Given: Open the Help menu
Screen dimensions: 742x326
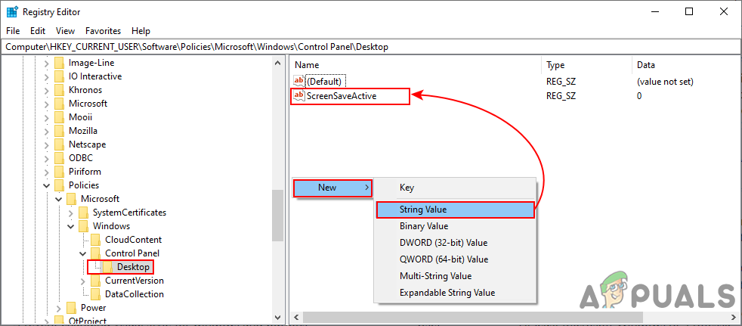Looking at the screenshot, I should click(141, 31).
